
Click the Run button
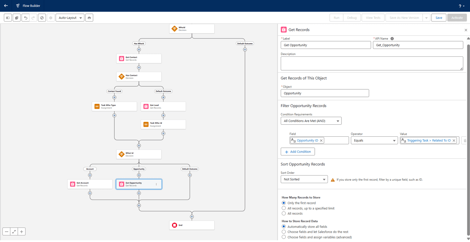(x=336, y=18)
